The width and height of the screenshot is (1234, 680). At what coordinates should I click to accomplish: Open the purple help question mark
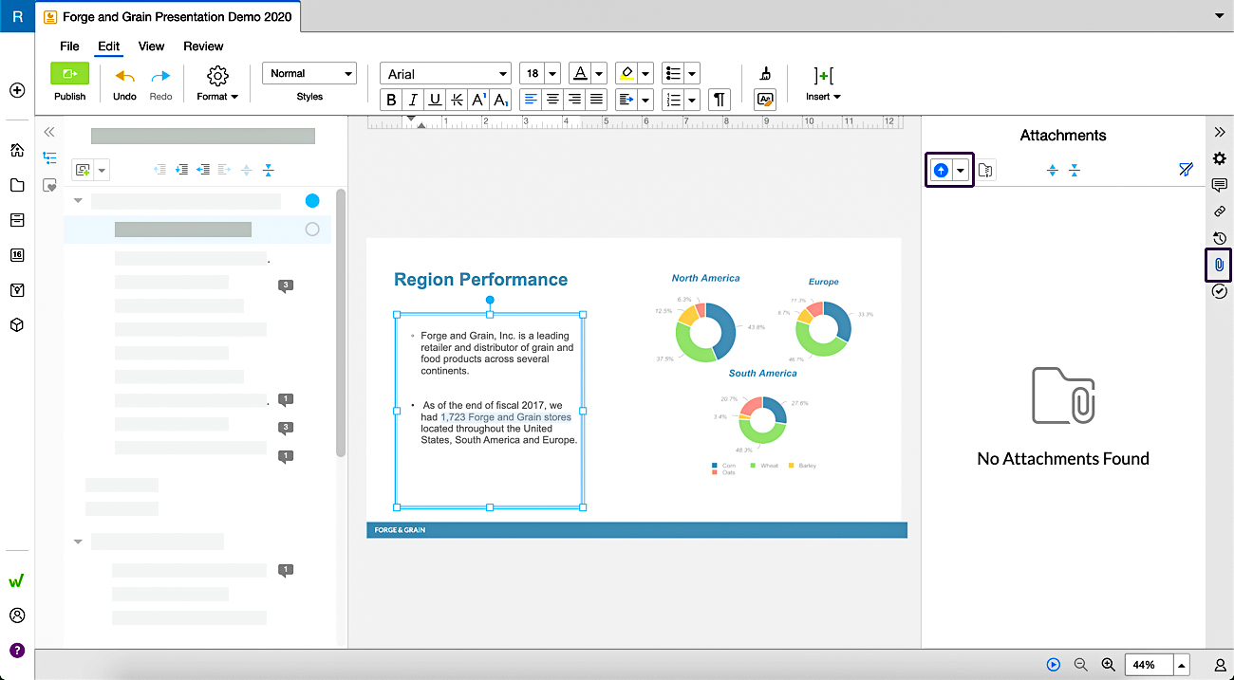(17, 650)
